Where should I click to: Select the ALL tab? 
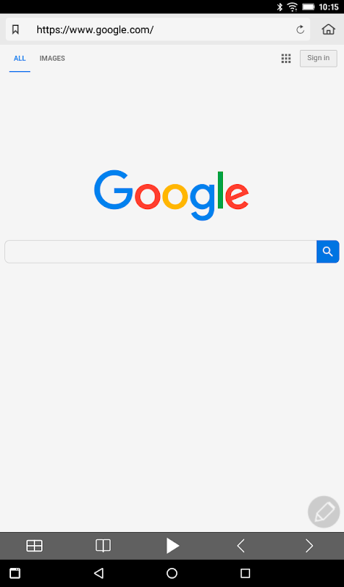click(20, 59)
